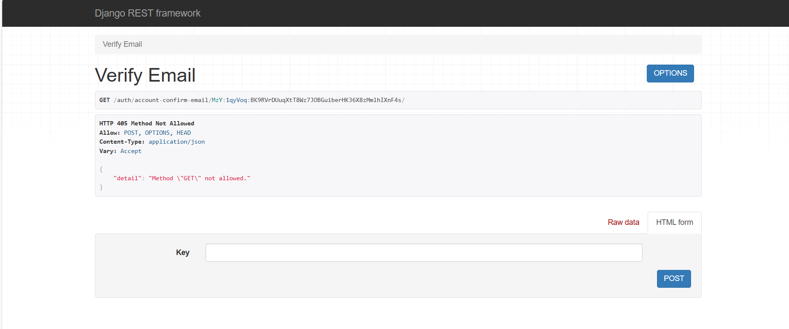Click the large Verify Email page heading
Viewport: 789px width, 329px height.
point(145,75)
